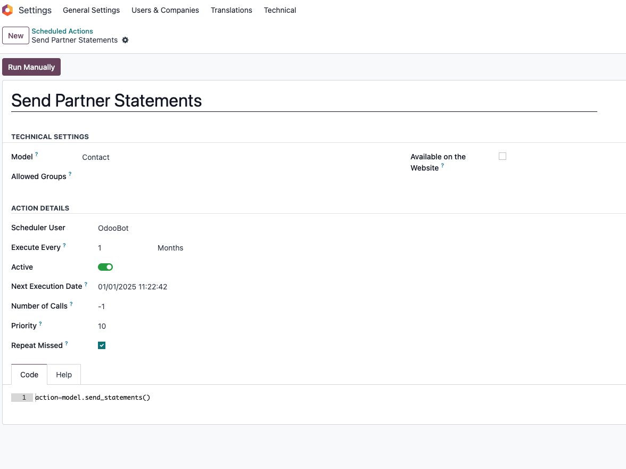The width and height of the screenshot is (626, 469).
Task: Click line number 1 in code gutter
Action: [x=24, y=398]
